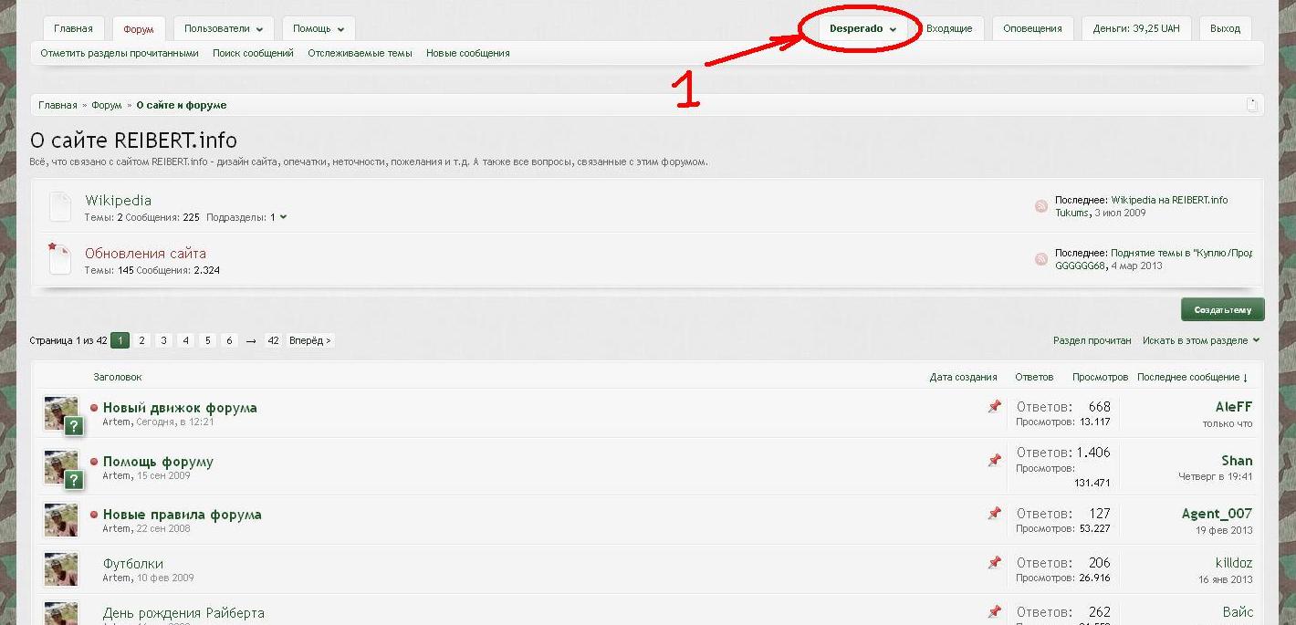
Task: Click the Обновления сайта forum document icon
Action: pyautogui.click(x=59, y=258)
